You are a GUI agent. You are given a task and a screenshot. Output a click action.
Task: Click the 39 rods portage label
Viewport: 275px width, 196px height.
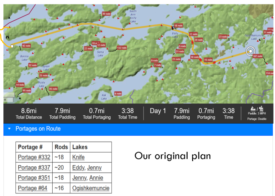(x=106, y=14)
